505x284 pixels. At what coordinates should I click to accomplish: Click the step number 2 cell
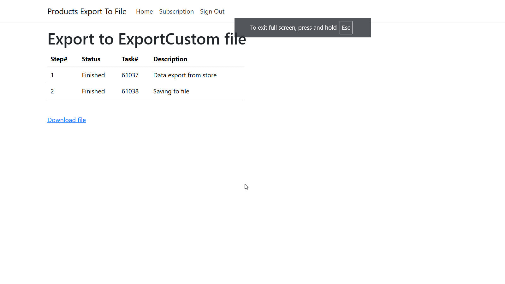click(x=52, y=91)
